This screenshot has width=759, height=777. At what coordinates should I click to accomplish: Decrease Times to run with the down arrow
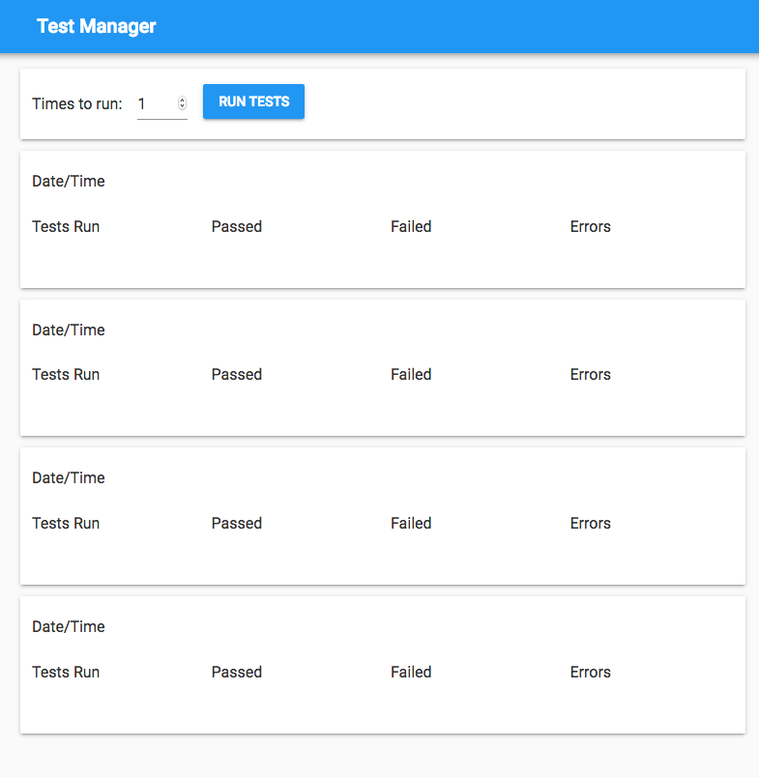(x=182, y=106)
